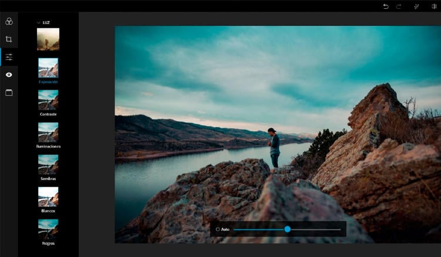Open the borders frame panel
Viewport: 441px width, 257px height.
click(x=9, y=93)
